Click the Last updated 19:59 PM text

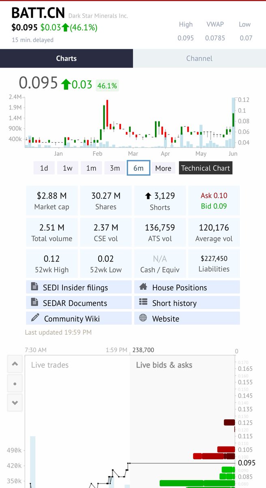(x=58, y=332)
